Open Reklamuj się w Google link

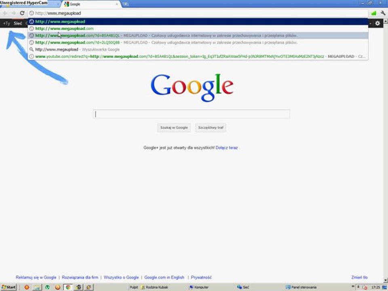pyautogui.click(x=36, y=277)
